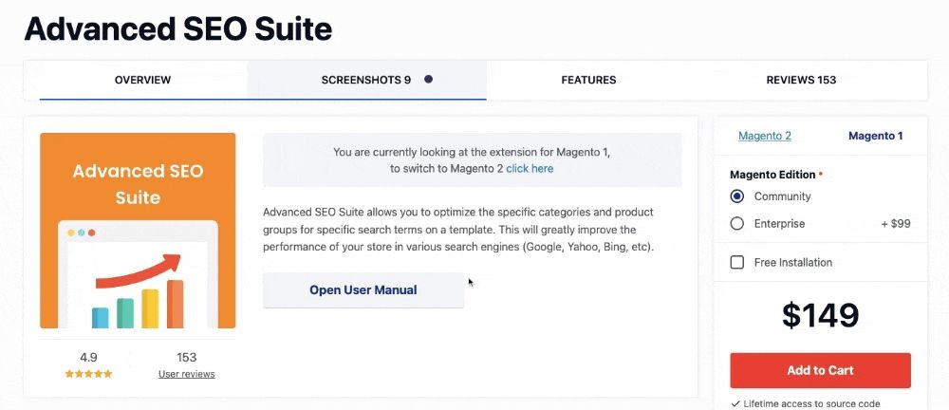This screenshot has width=949, height=410.
Task: Click the 'Magento Edition' label
Action: [x=772, y=175]
